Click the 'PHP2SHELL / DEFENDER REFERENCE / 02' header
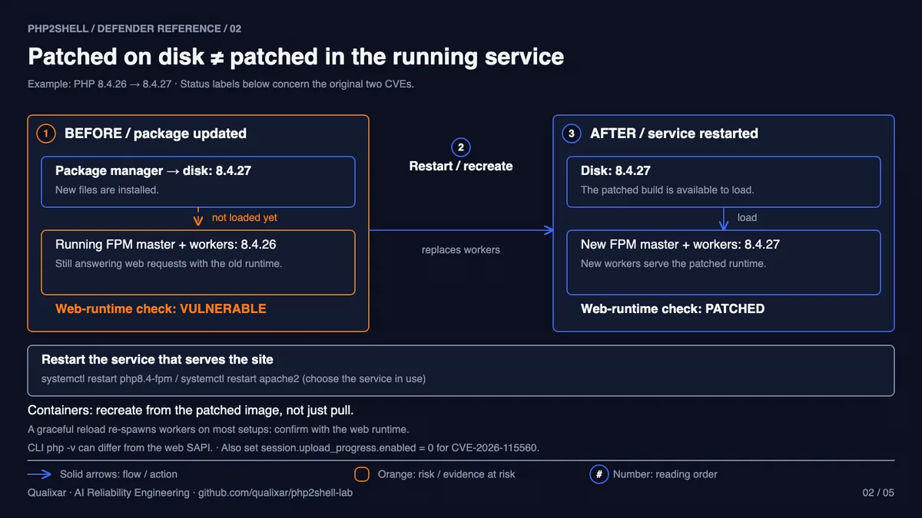 click(x=134, y=28)
